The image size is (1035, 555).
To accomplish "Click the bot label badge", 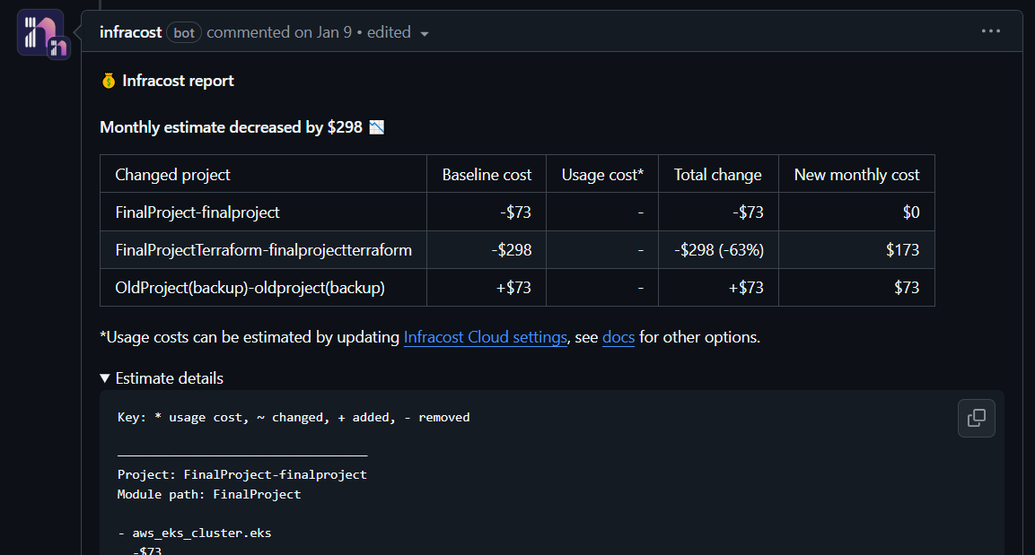I will 184,32.
